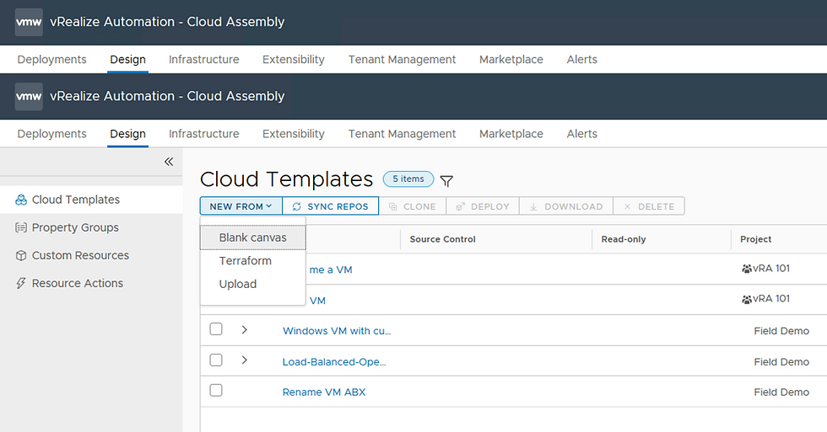Click the Custom Resources cube icon

21,256
